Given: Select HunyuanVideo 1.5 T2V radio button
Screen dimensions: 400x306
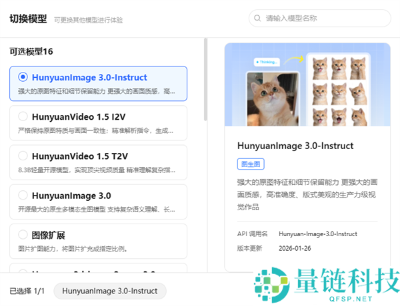Looking at the screenshot, I should [23, 156].
